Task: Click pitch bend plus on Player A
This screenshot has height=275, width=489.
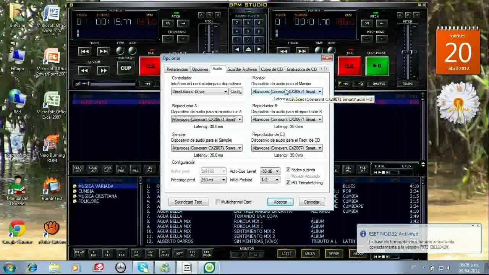Action: click(183, 39)
